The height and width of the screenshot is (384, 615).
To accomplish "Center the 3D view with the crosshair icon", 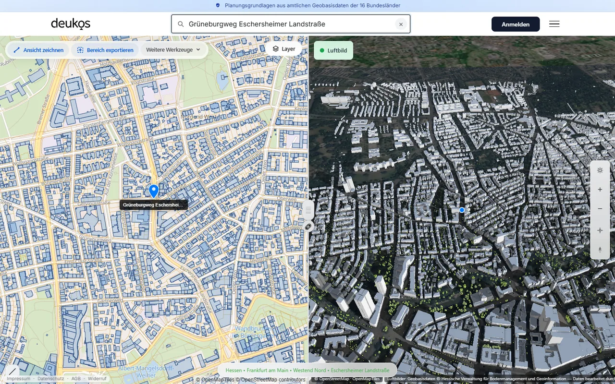I will click(x=600, y=230).
